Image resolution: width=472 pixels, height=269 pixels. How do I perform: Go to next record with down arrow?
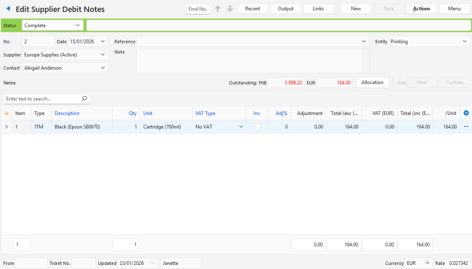point(230,9)
